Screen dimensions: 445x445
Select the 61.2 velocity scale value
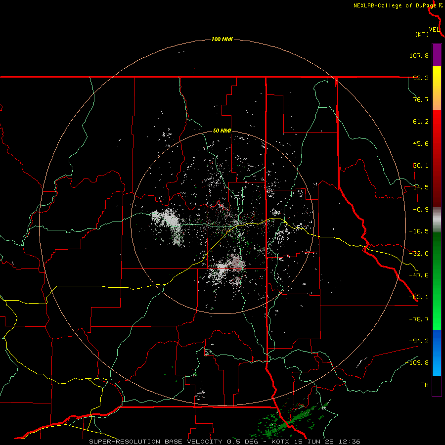click(x=421, y=122)
